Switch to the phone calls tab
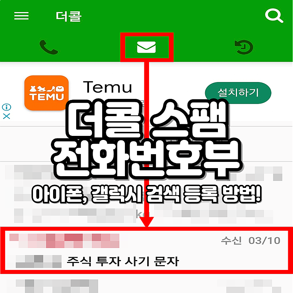The width and height of the screenshot is (293, 293). tap(49, 47)
